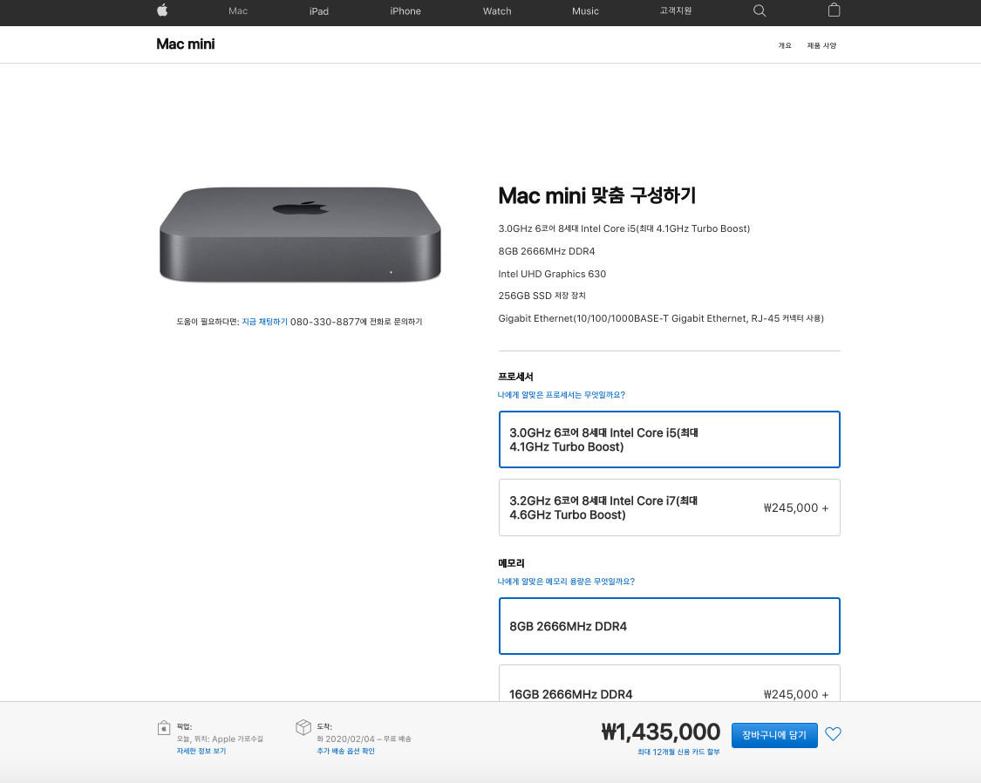The image size is (981, 783).
Task: Click the pickup bag icon
Action: tap(163, 728)
